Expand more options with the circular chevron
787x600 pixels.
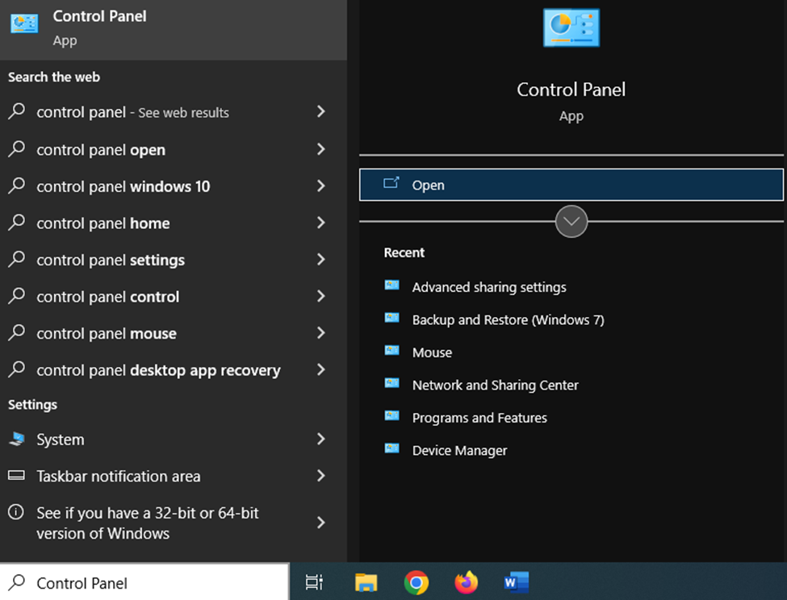(x=571, y=221)
